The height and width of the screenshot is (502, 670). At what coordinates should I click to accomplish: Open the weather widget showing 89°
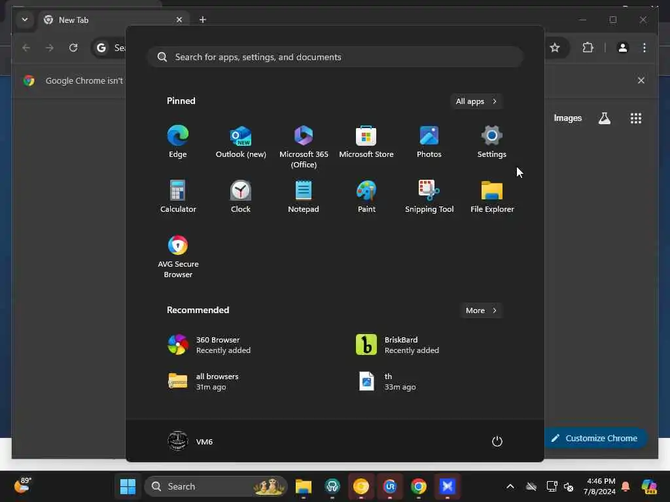[x=23, y=486]
